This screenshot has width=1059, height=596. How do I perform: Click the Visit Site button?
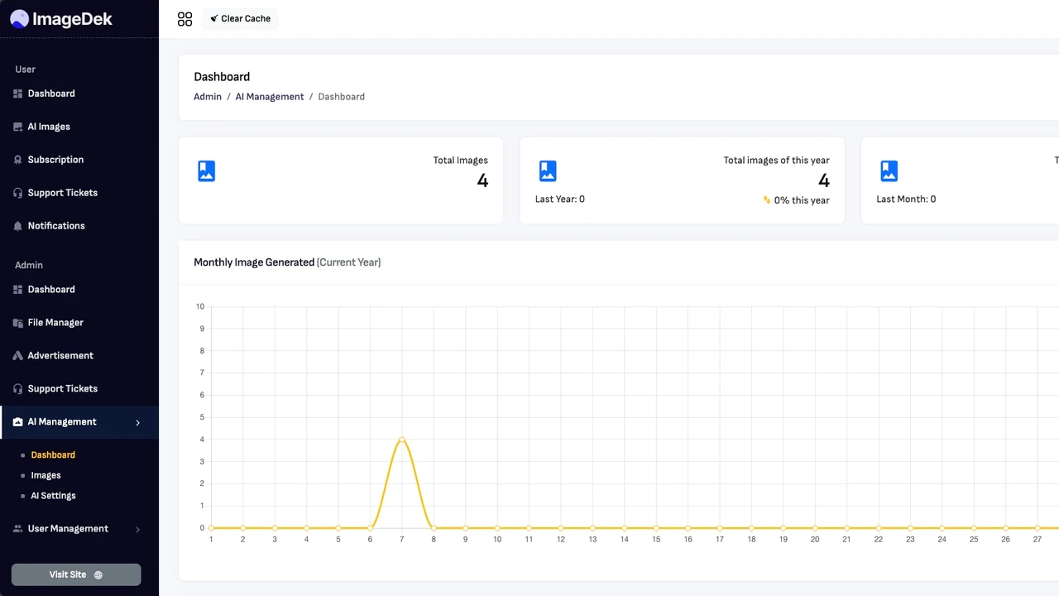click(x=76, y=574)
